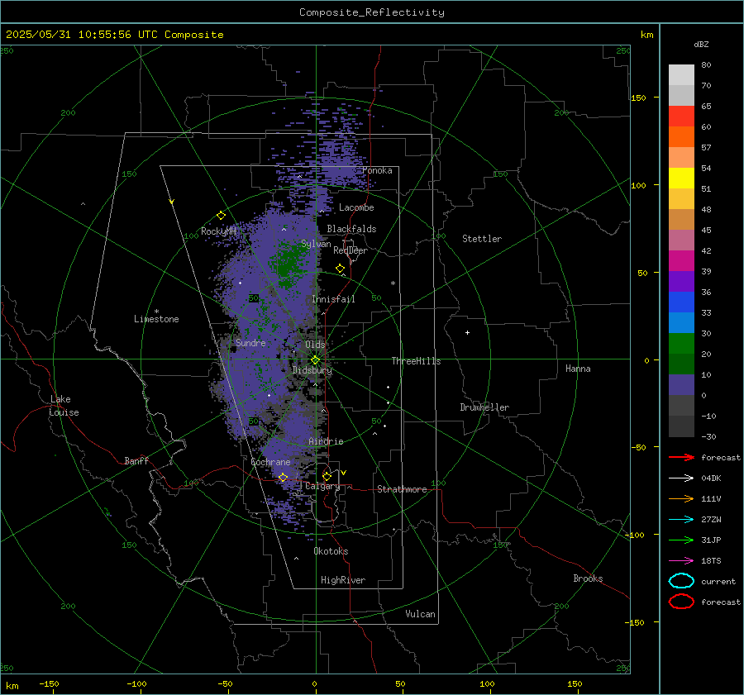Click the Brooks town label
This screenshot has width=744, height=695.
[588, 578]
